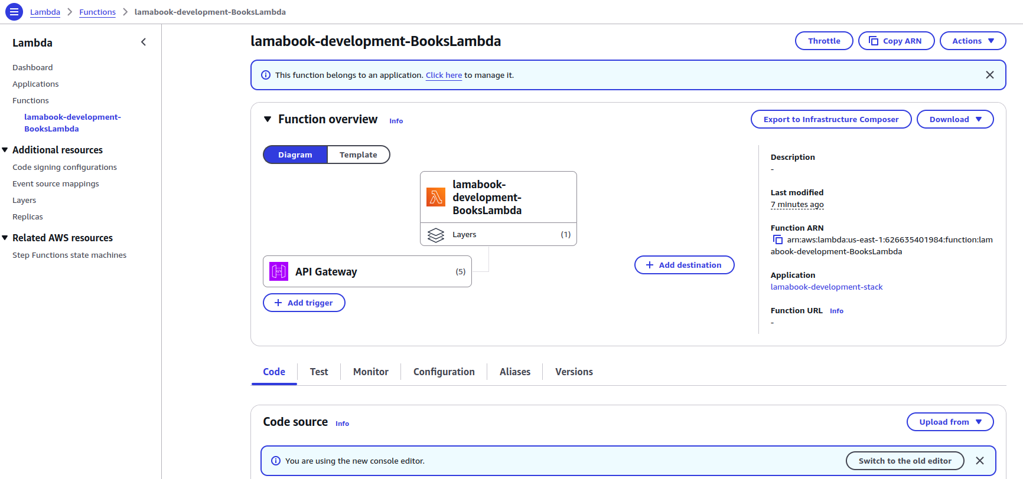Click the Throttle button

824,41
